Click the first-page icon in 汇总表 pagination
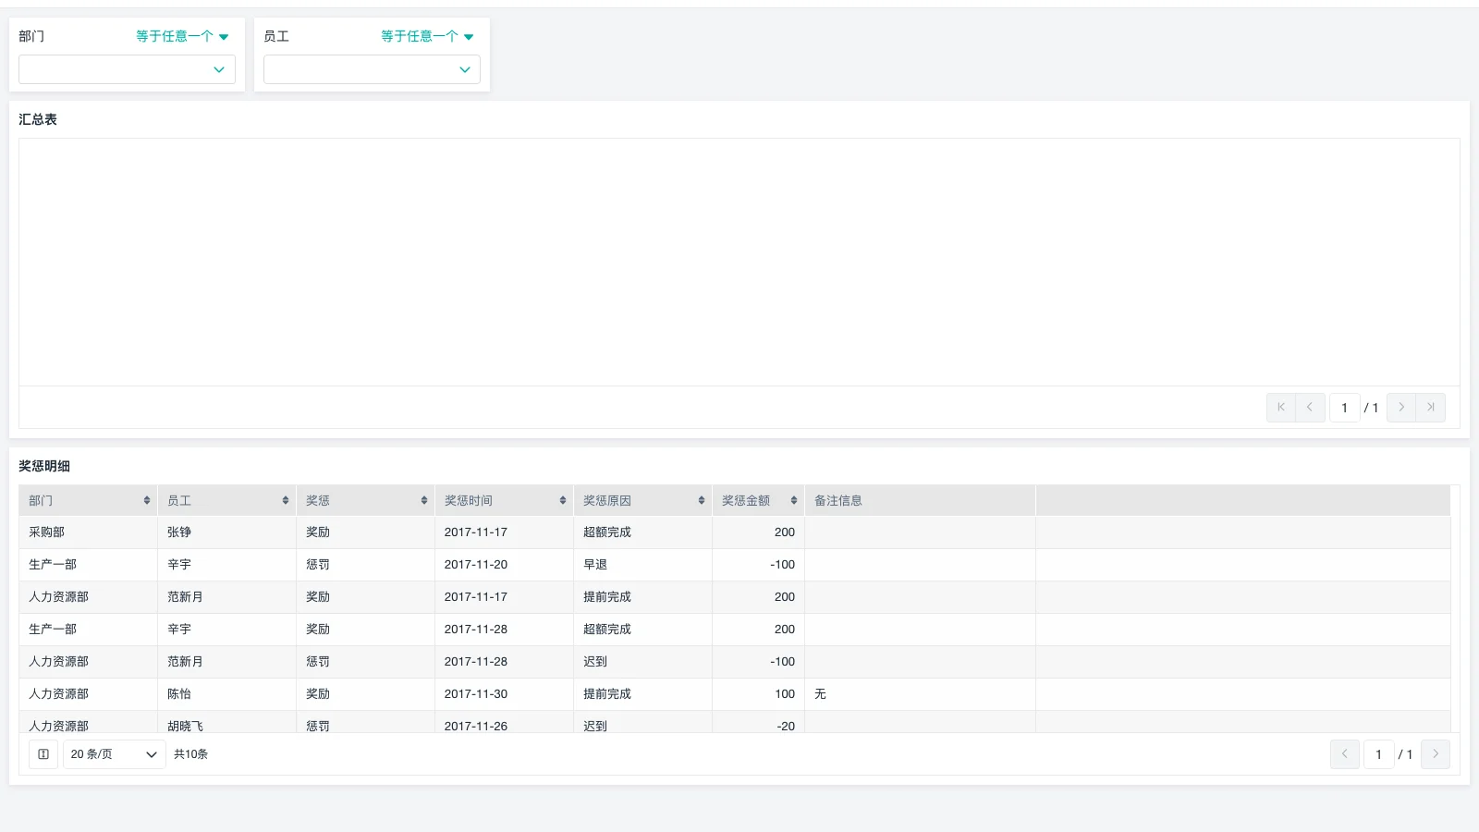Screen dimensions: 1479x832 (x=1280, y=407)
